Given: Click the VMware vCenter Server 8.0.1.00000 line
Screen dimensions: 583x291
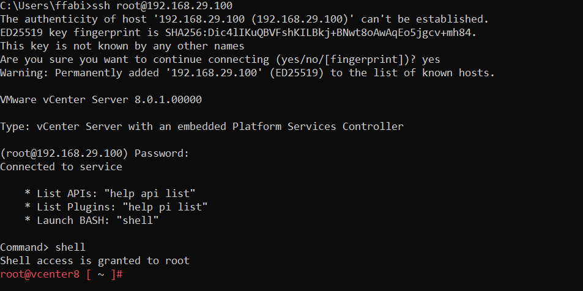Looking at the screenshot, I should 101,99.
